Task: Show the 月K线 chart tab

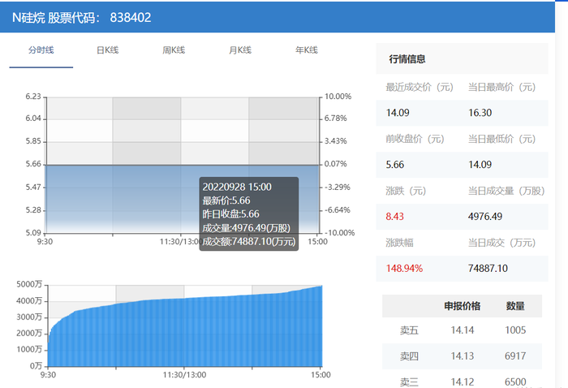Action: [240, 50]
